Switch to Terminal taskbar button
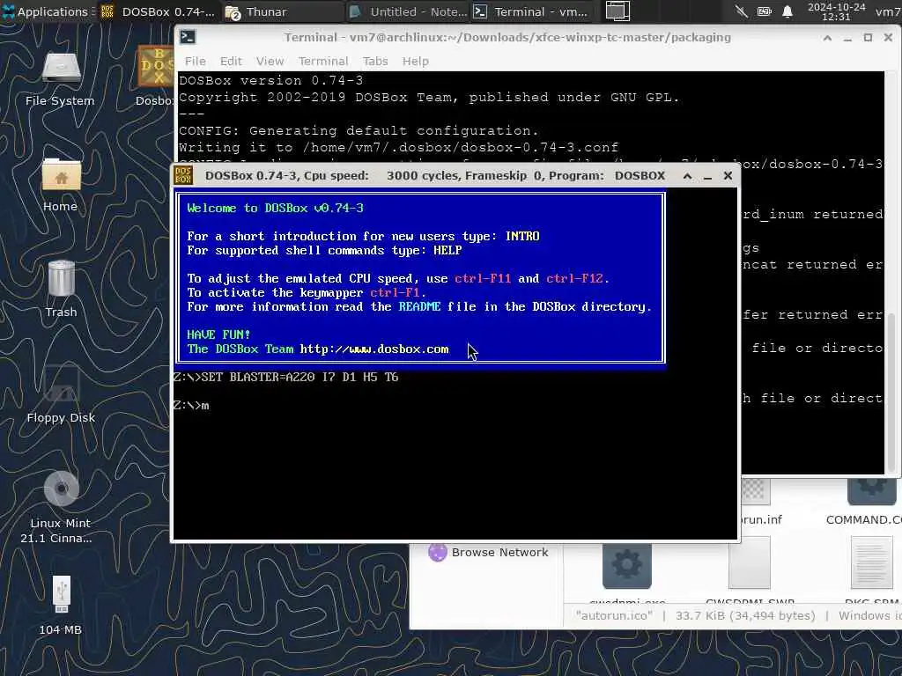Viewport: 902px width, 676px height. (530, 11)
